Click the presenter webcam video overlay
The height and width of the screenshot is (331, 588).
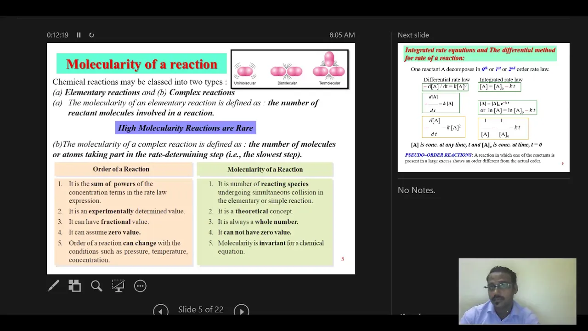tap(517, 291)
